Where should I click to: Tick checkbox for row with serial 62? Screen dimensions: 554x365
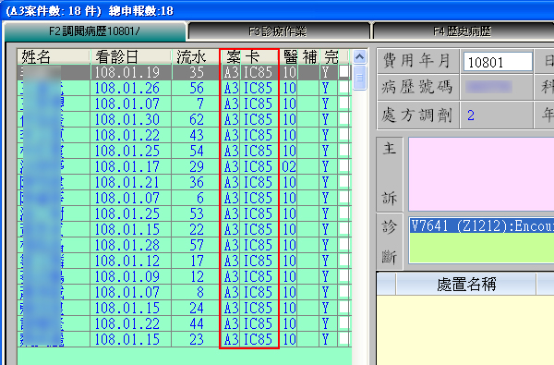click(x=343, y=119)
